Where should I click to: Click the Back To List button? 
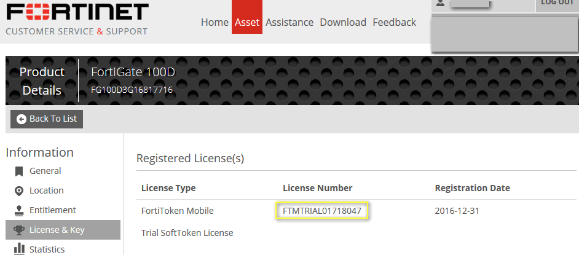(47, 119)
